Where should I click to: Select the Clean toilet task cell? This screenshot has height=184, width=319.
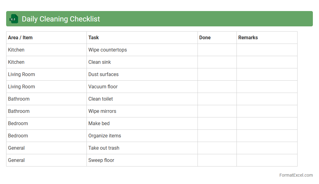pyautogui.click(x=101, y=99)
